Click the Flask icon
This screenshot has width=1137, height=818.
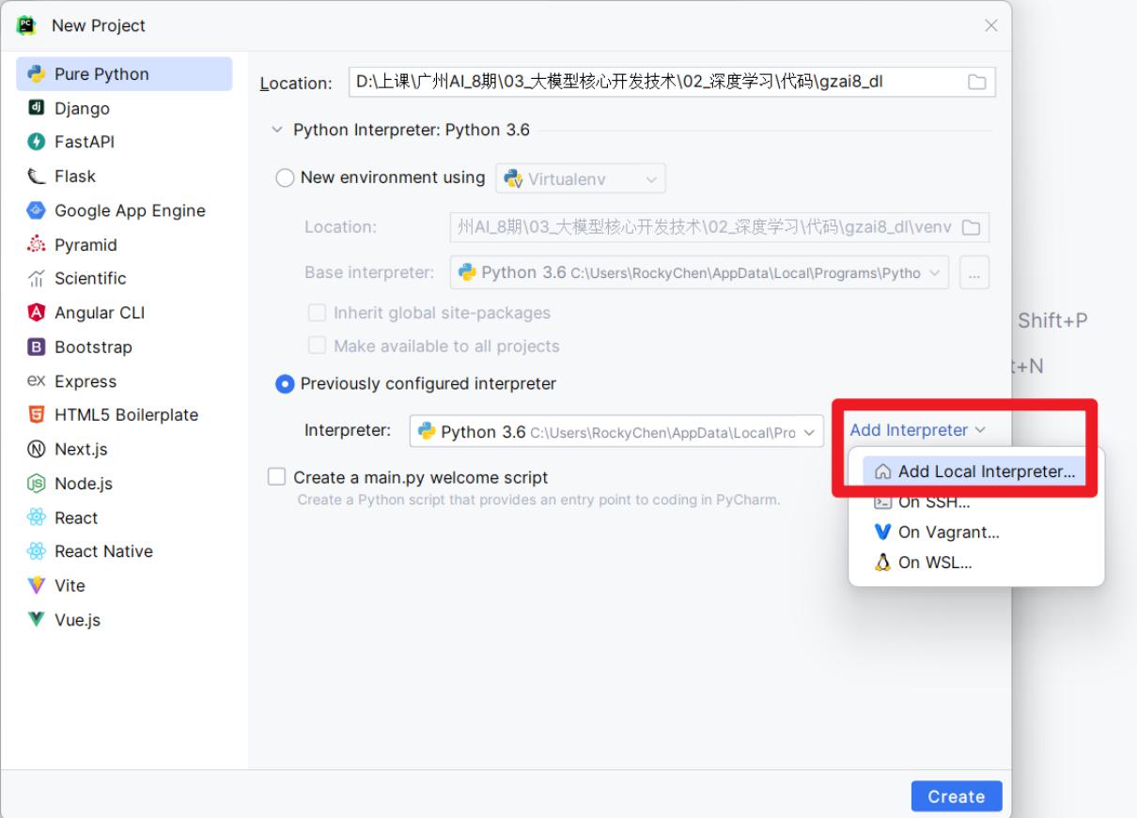point(36,177)
